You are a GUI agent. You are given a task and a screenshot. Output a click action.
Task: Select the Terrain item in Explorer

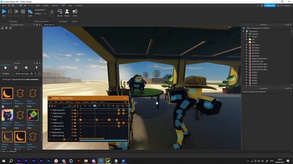click(255, 37)
